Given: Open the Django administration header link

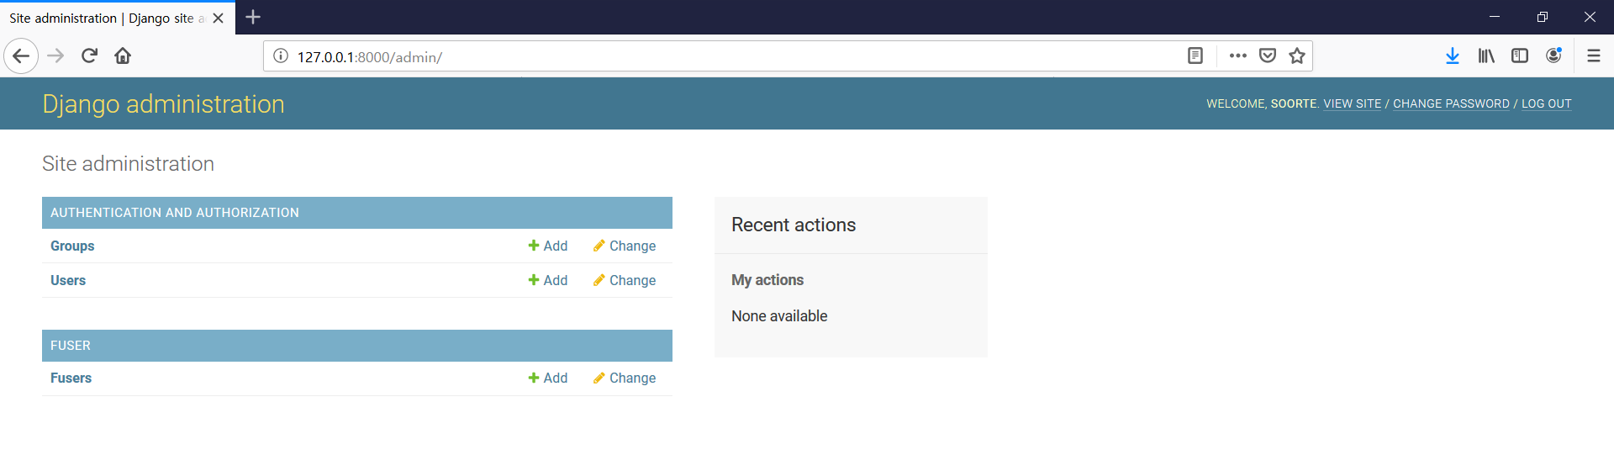Looking at the screenshot, I should (x=163, y=104).
